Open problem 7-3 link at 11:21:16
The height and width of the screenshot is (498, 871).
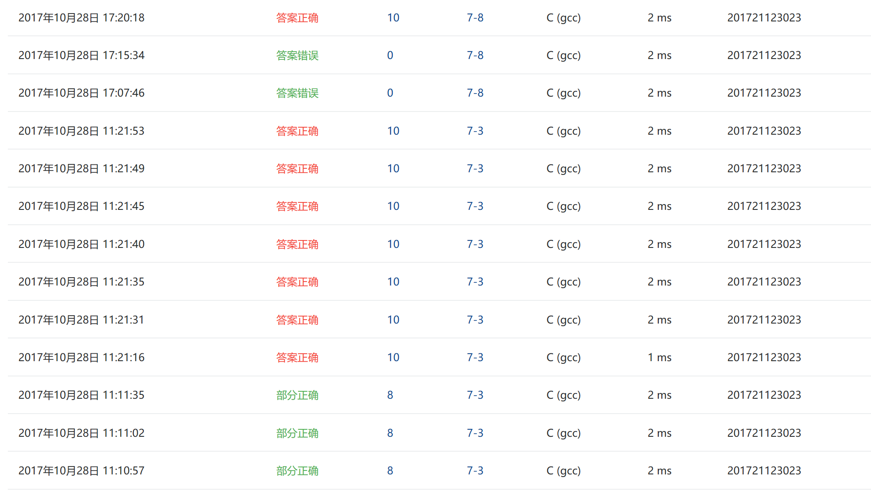475,358
